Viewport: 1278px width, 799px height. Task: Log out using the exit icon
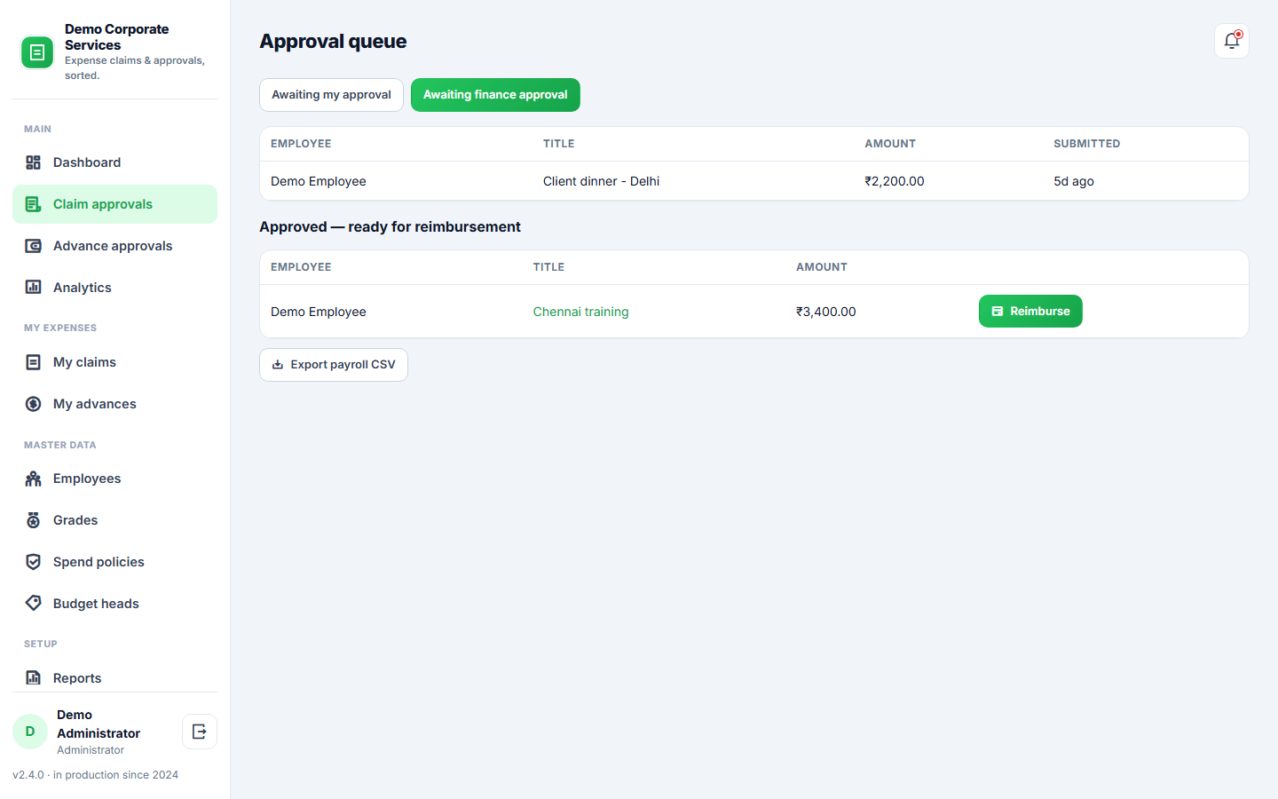(x=200, y=732)
